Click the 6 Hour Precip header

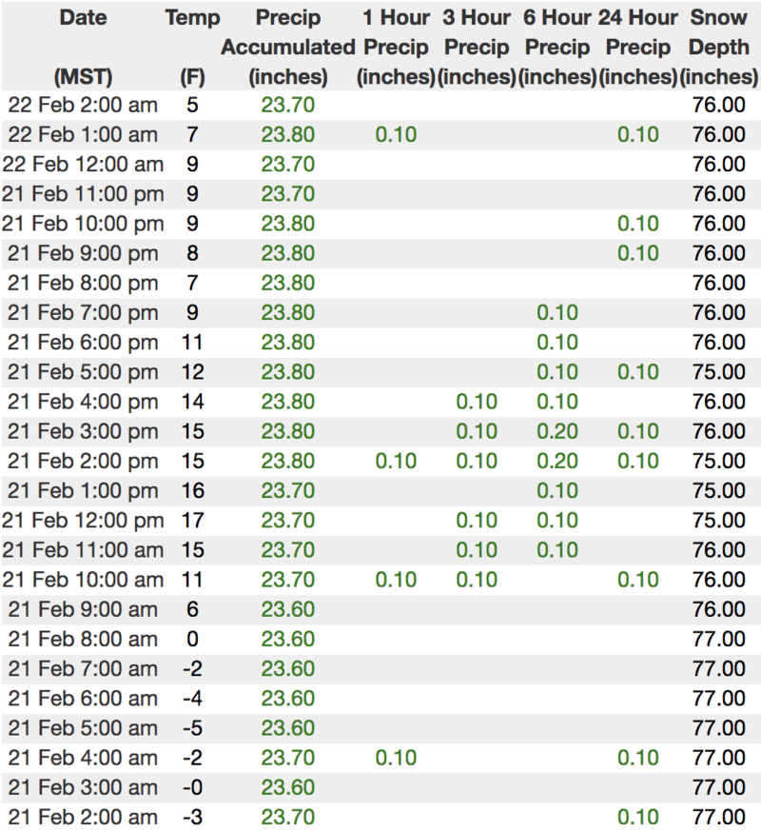pyautogui.click(x=557, y=47)
